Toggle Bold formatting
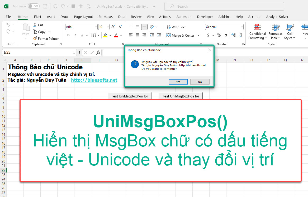This screenshot has height=197, width=308. click(68, 35)
